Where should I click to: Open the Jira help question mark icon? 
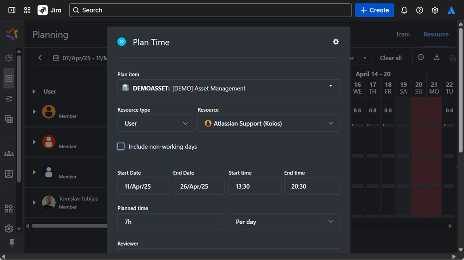tap(419, 10)
